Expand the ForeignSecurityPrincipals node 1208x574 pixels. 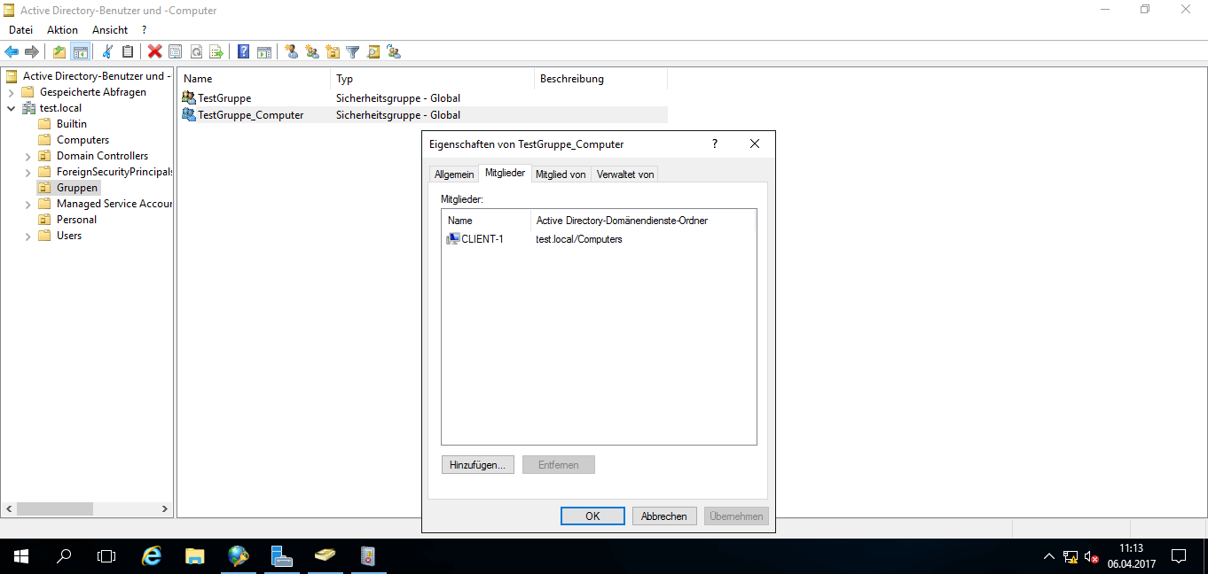click(x=27, y=172)
